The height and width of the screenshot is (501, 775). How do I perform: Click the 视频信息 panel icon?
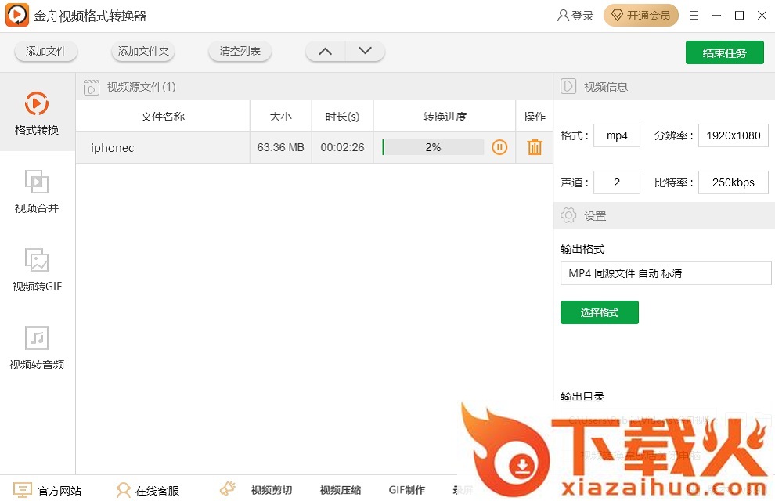[x=568, y=86]
